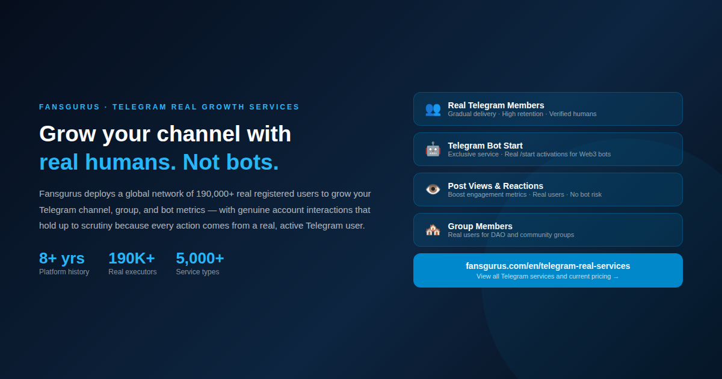The height and width of the screenshot is (379, 722).
Task: Open the Telegram Bot Start service card
Action: 548,149
